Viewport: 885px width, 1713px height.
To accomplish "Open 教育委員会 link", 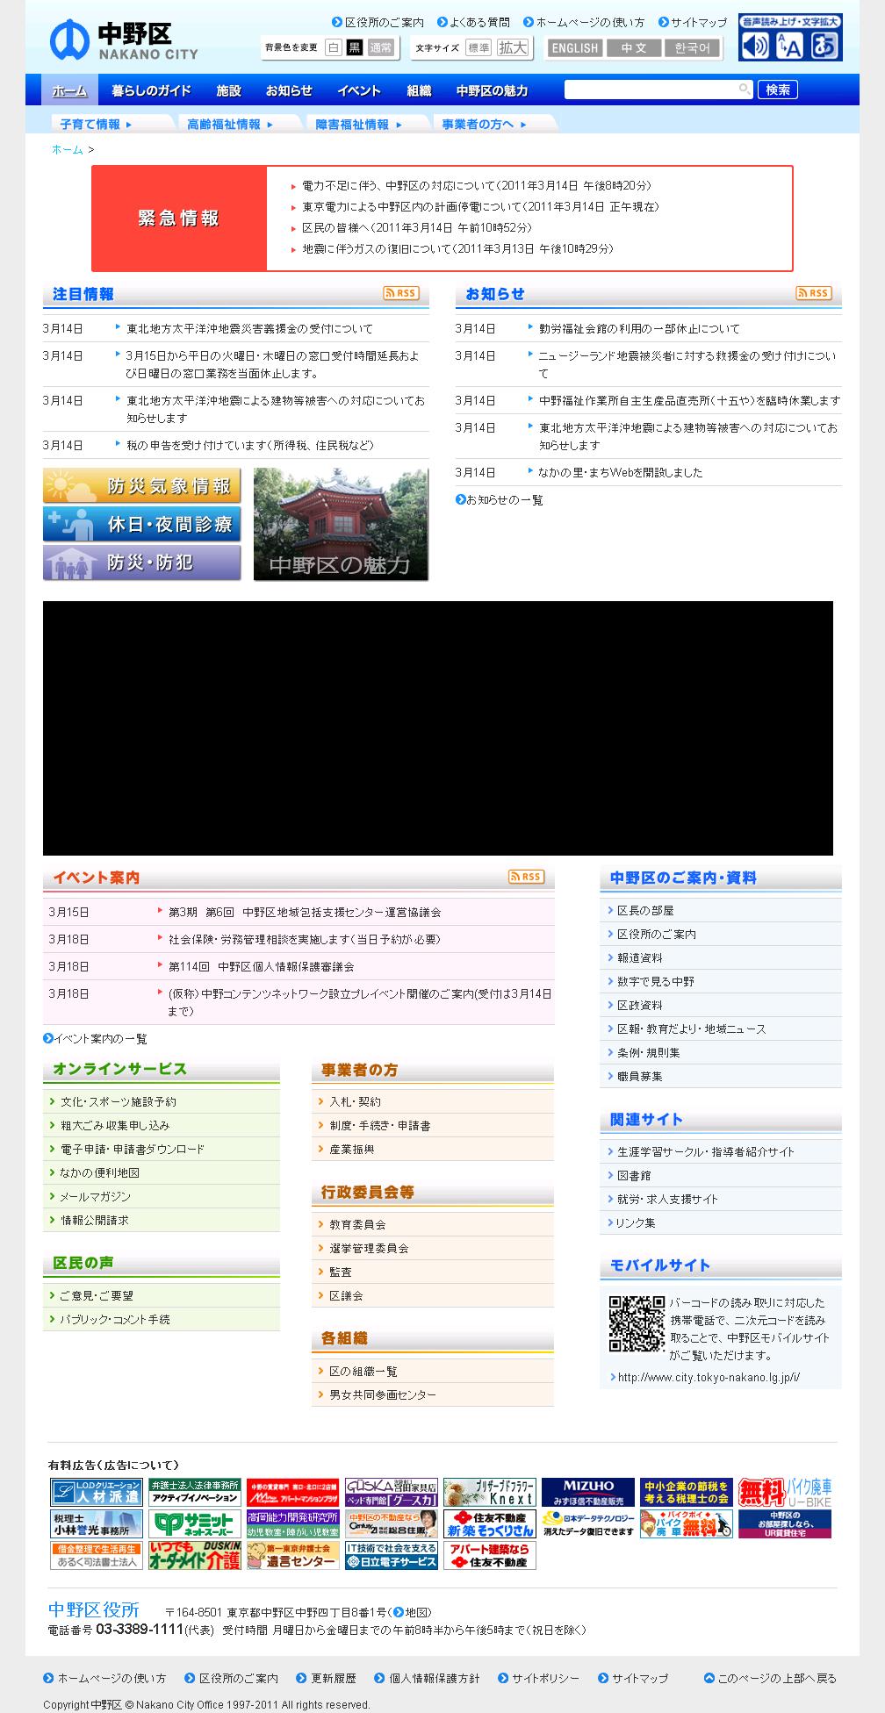I will coord(357,1224).
